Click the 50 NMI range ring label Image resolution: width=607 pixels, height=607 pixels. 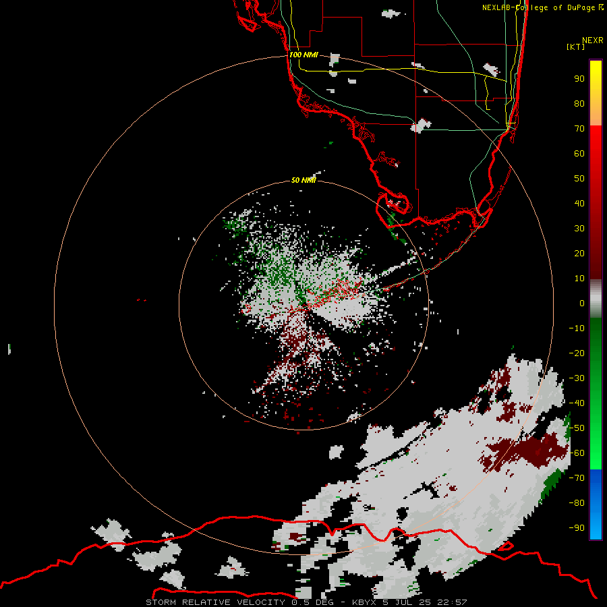303,180
